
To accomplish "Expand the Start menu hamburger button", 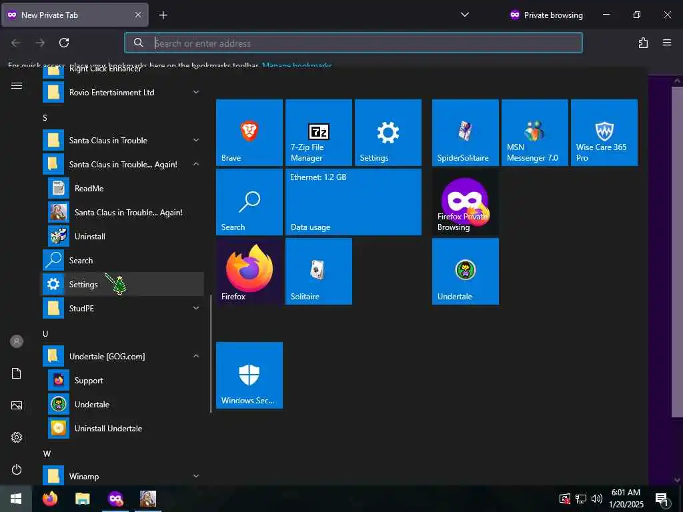I will [17, 86].
